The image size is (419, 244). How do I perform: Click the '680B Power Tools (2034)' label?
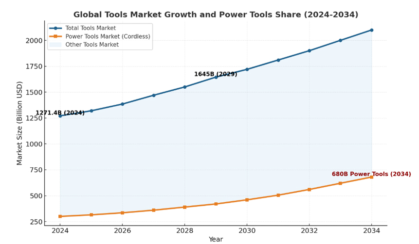[x=371, y=174]
